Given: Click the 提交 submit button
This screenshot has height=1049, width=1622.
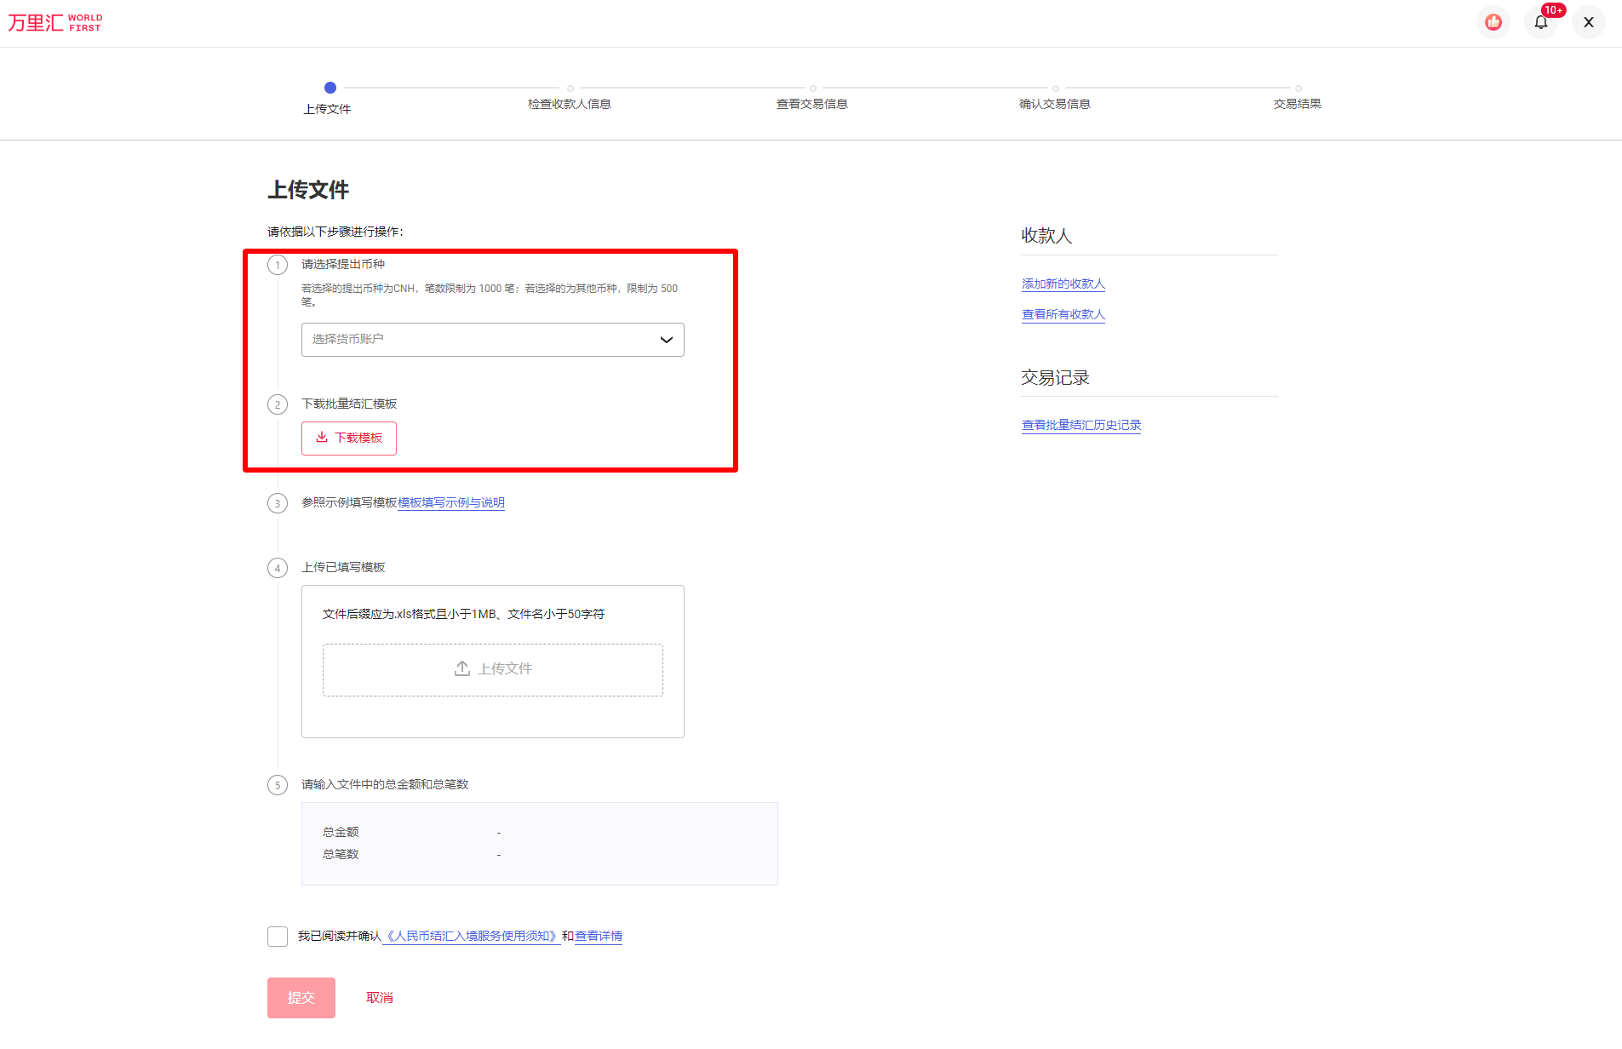Looking at the screenshot, I should pyautogui.click(x=301, y=997).
